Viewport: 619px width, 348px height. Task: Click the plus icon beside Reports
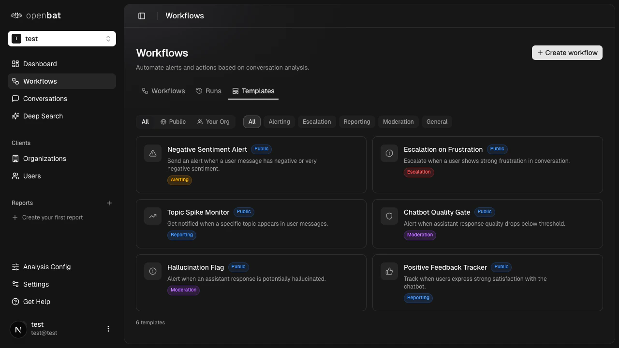pos(109,203)
